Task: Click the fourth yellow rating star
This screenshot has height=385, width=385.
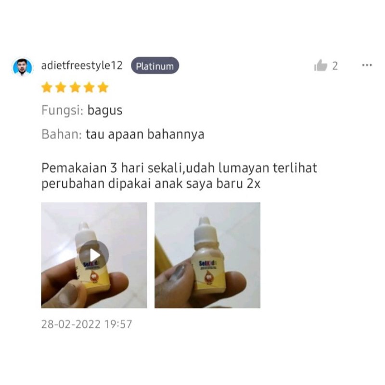Action: [89, 88]
